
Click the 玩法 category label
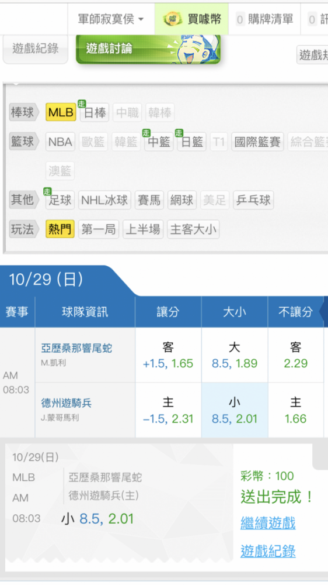click(x=24, y=229)
